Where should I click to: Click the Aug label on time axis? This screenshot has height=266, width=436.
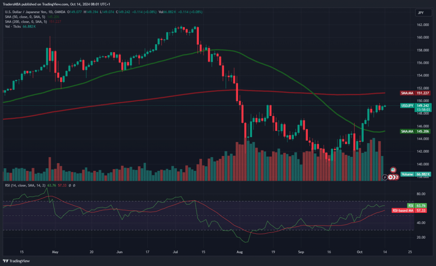[x=239, y=252]
